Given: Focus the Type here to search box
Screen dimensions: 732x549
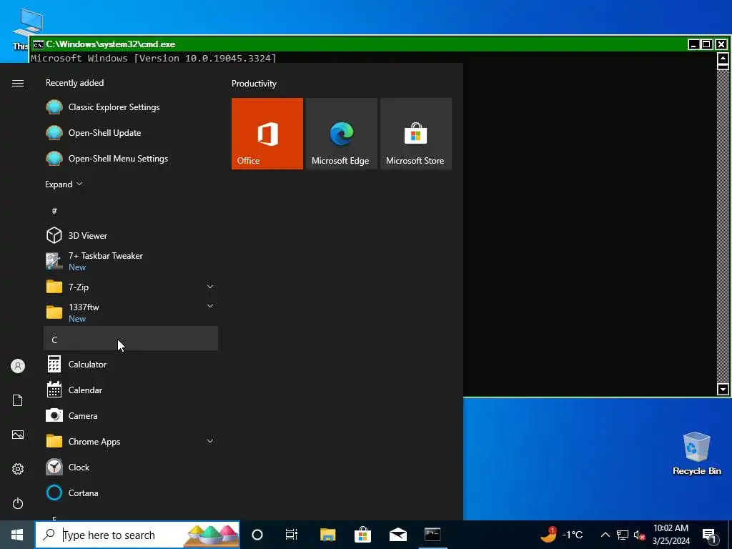Looking at the screenshot, I should (x=138, y=535).
